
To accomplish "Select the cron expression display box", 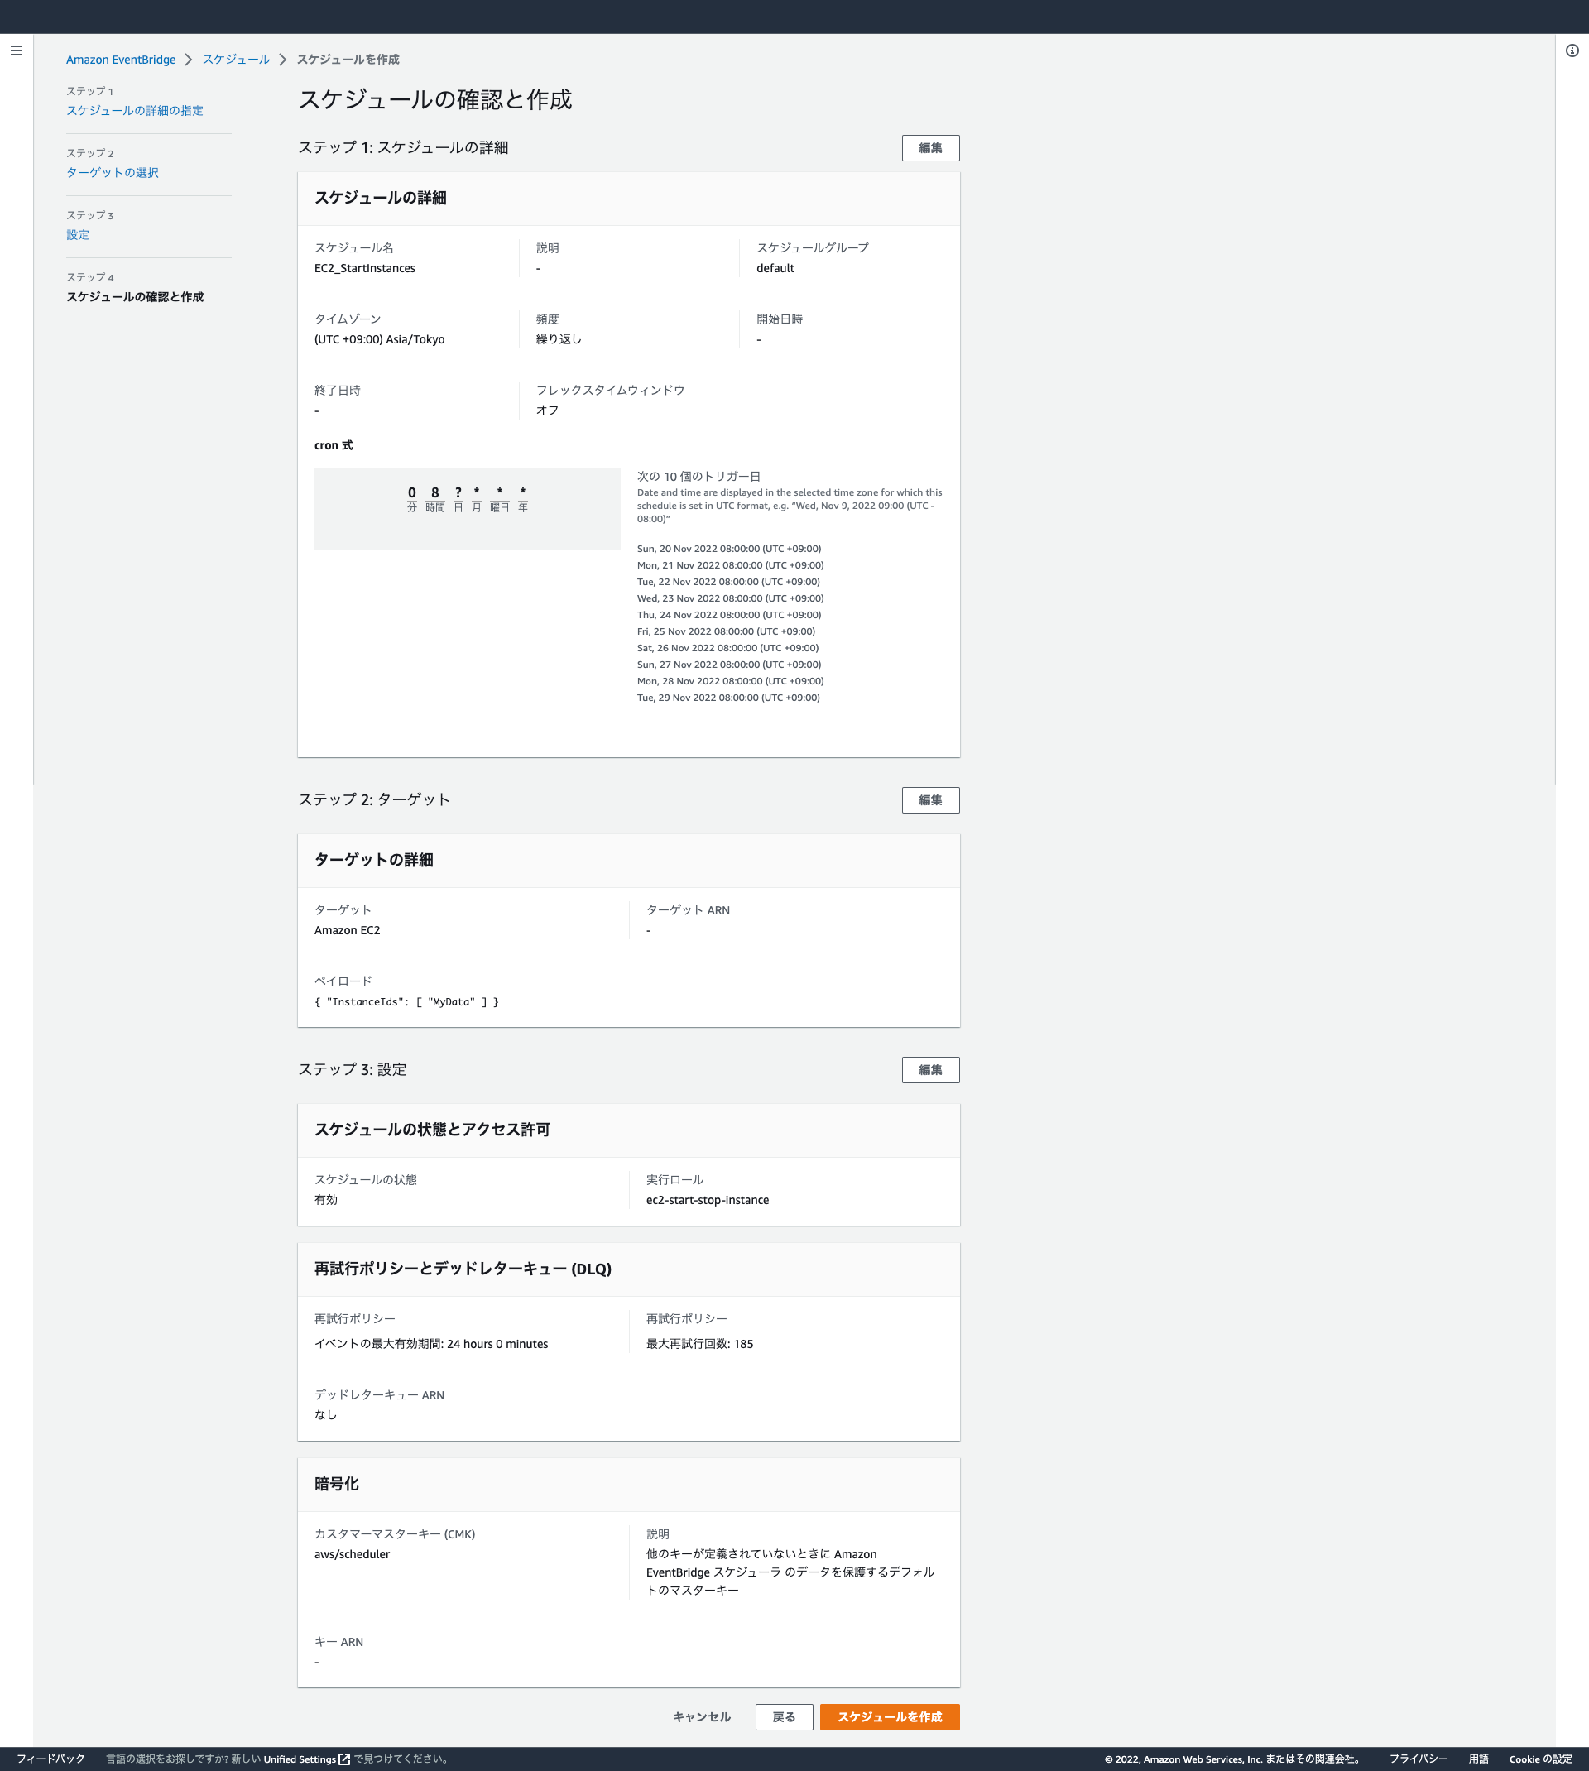I will coord(466,508).
